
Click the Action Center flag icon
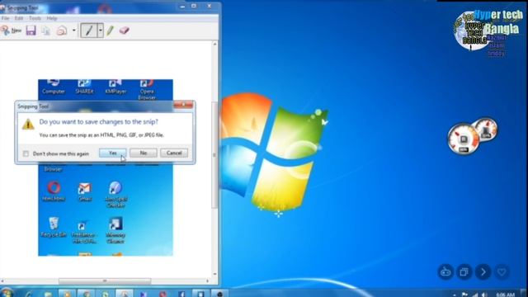click(x=464, y=295)
